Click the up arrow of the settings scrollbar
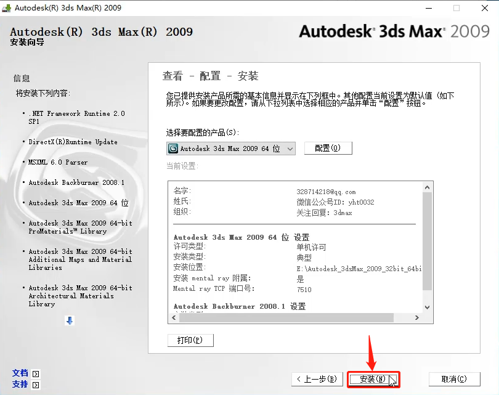Image resolution: width=499 pixels, height=395 pixels. 428,185
